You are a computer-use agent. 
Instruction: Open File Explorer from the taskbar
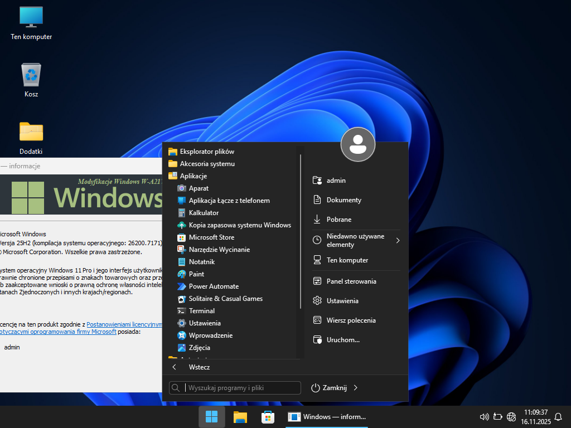click(x=240, y=417)
